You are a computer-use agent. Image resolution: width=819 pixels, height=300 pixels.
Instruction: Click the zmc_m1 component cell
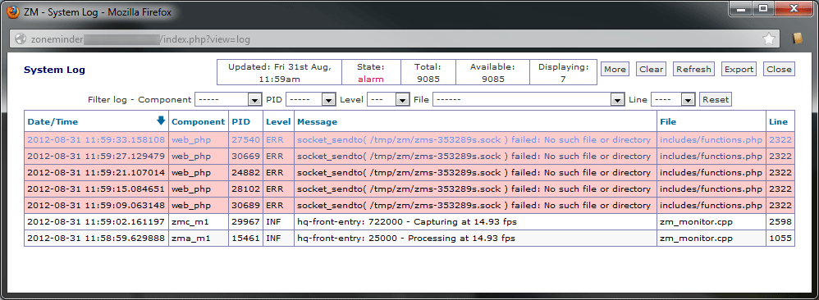199,222
